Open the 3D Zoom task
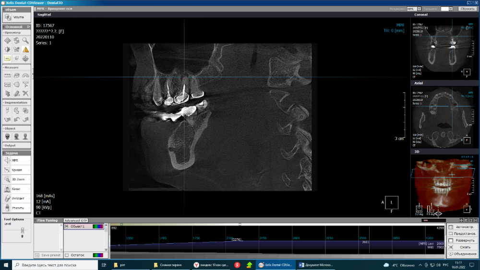480x270 pixels. 16,179
